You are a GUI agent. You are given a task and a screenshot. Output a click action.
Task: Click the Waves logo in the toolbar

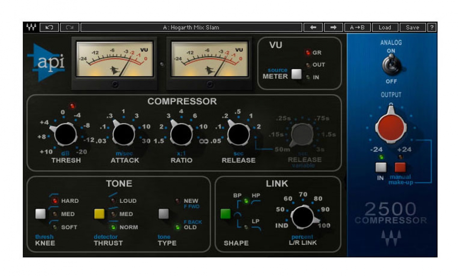[x=31, y=27]
